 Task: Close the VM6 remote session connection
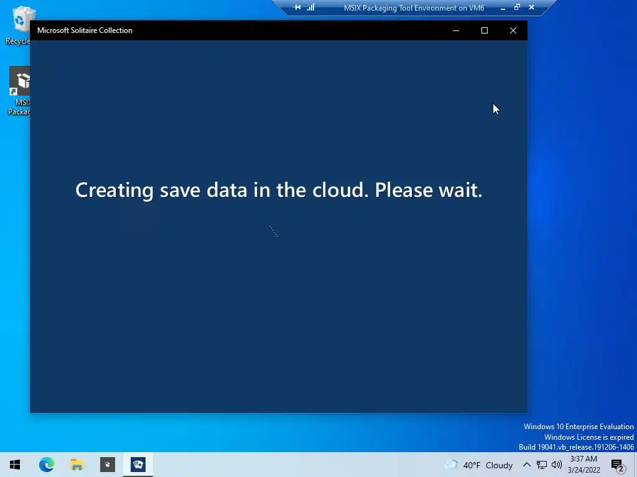(x=531, y=7)
